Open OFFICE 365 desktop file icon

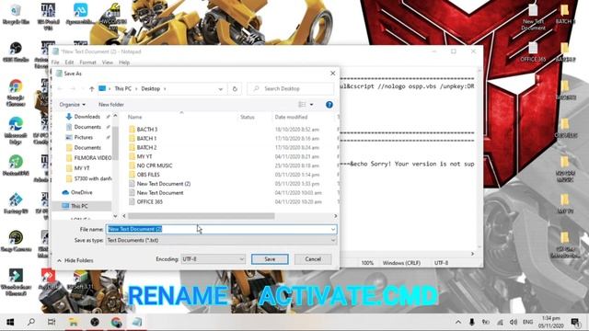point(533,51)
